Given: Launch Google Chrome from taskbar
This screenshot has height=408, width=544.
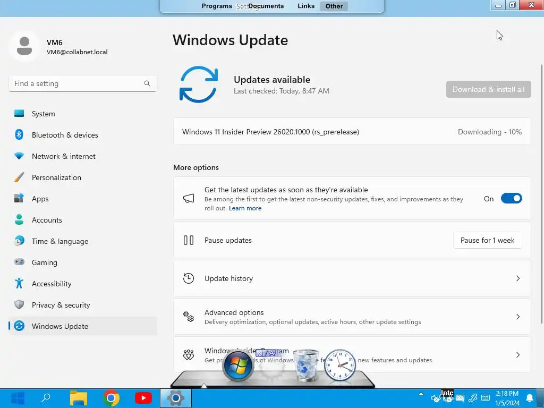Looking at the screenshot, I should click(x=111, y=398).
